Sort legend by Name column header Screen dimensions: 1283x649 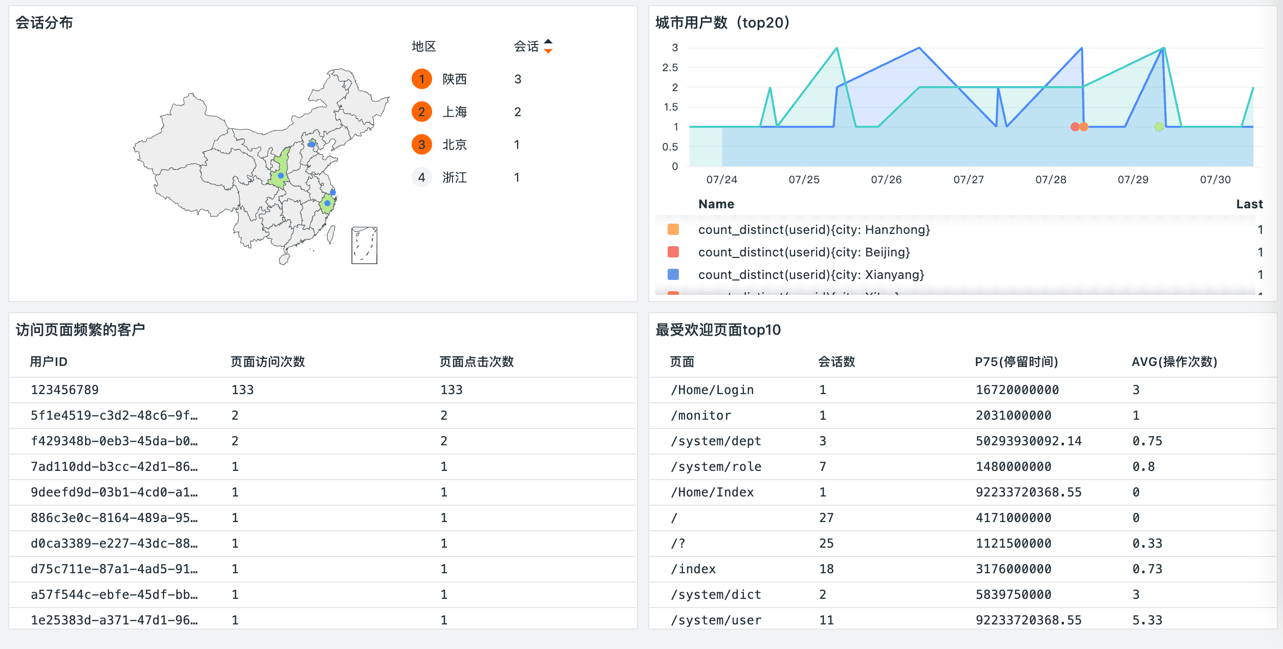(x=716, y=204)
